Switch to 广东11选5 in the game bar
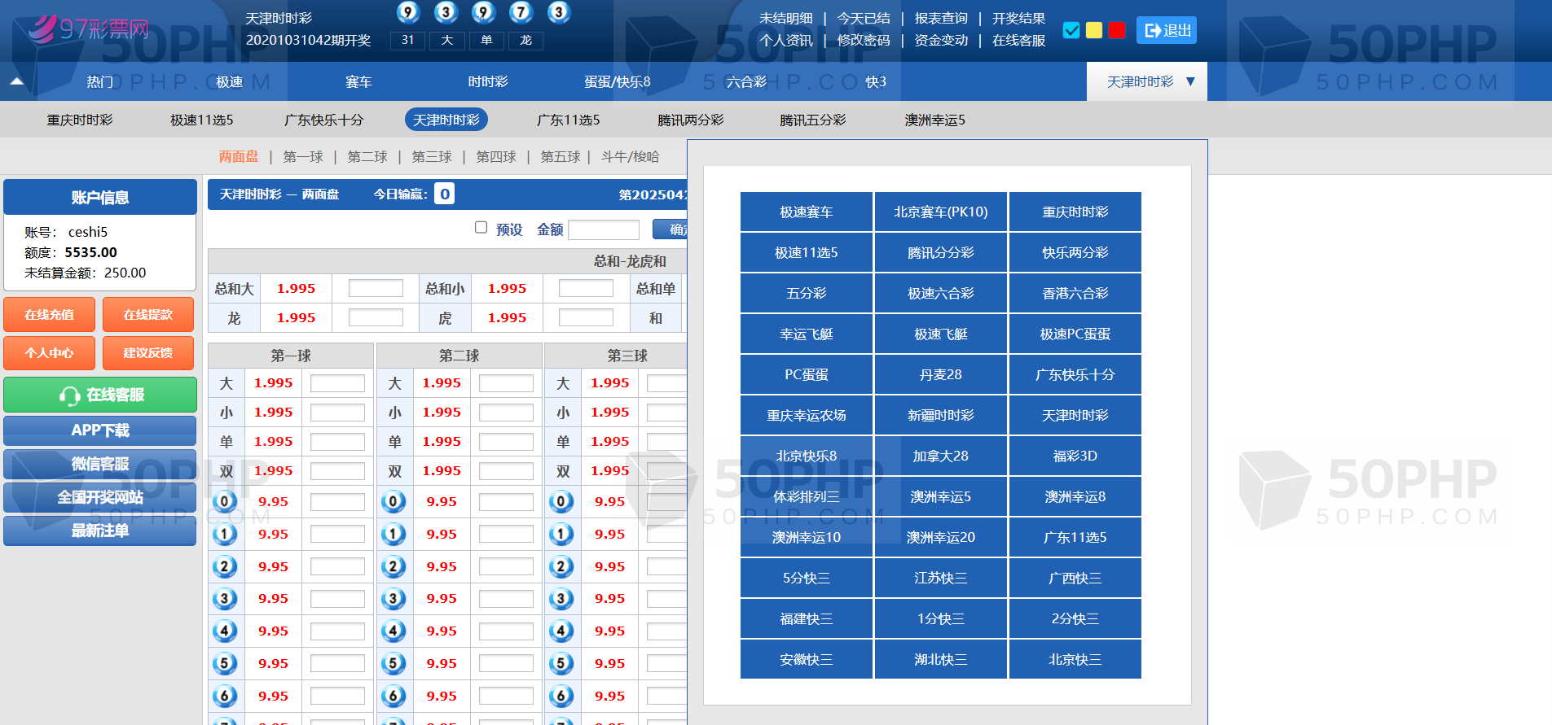This screenshot has height=725, width=1552. coord(568,120)
